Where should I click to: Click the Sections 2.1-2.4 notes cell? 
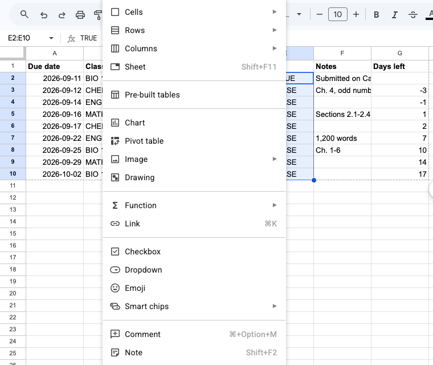(x=342, y=114)
